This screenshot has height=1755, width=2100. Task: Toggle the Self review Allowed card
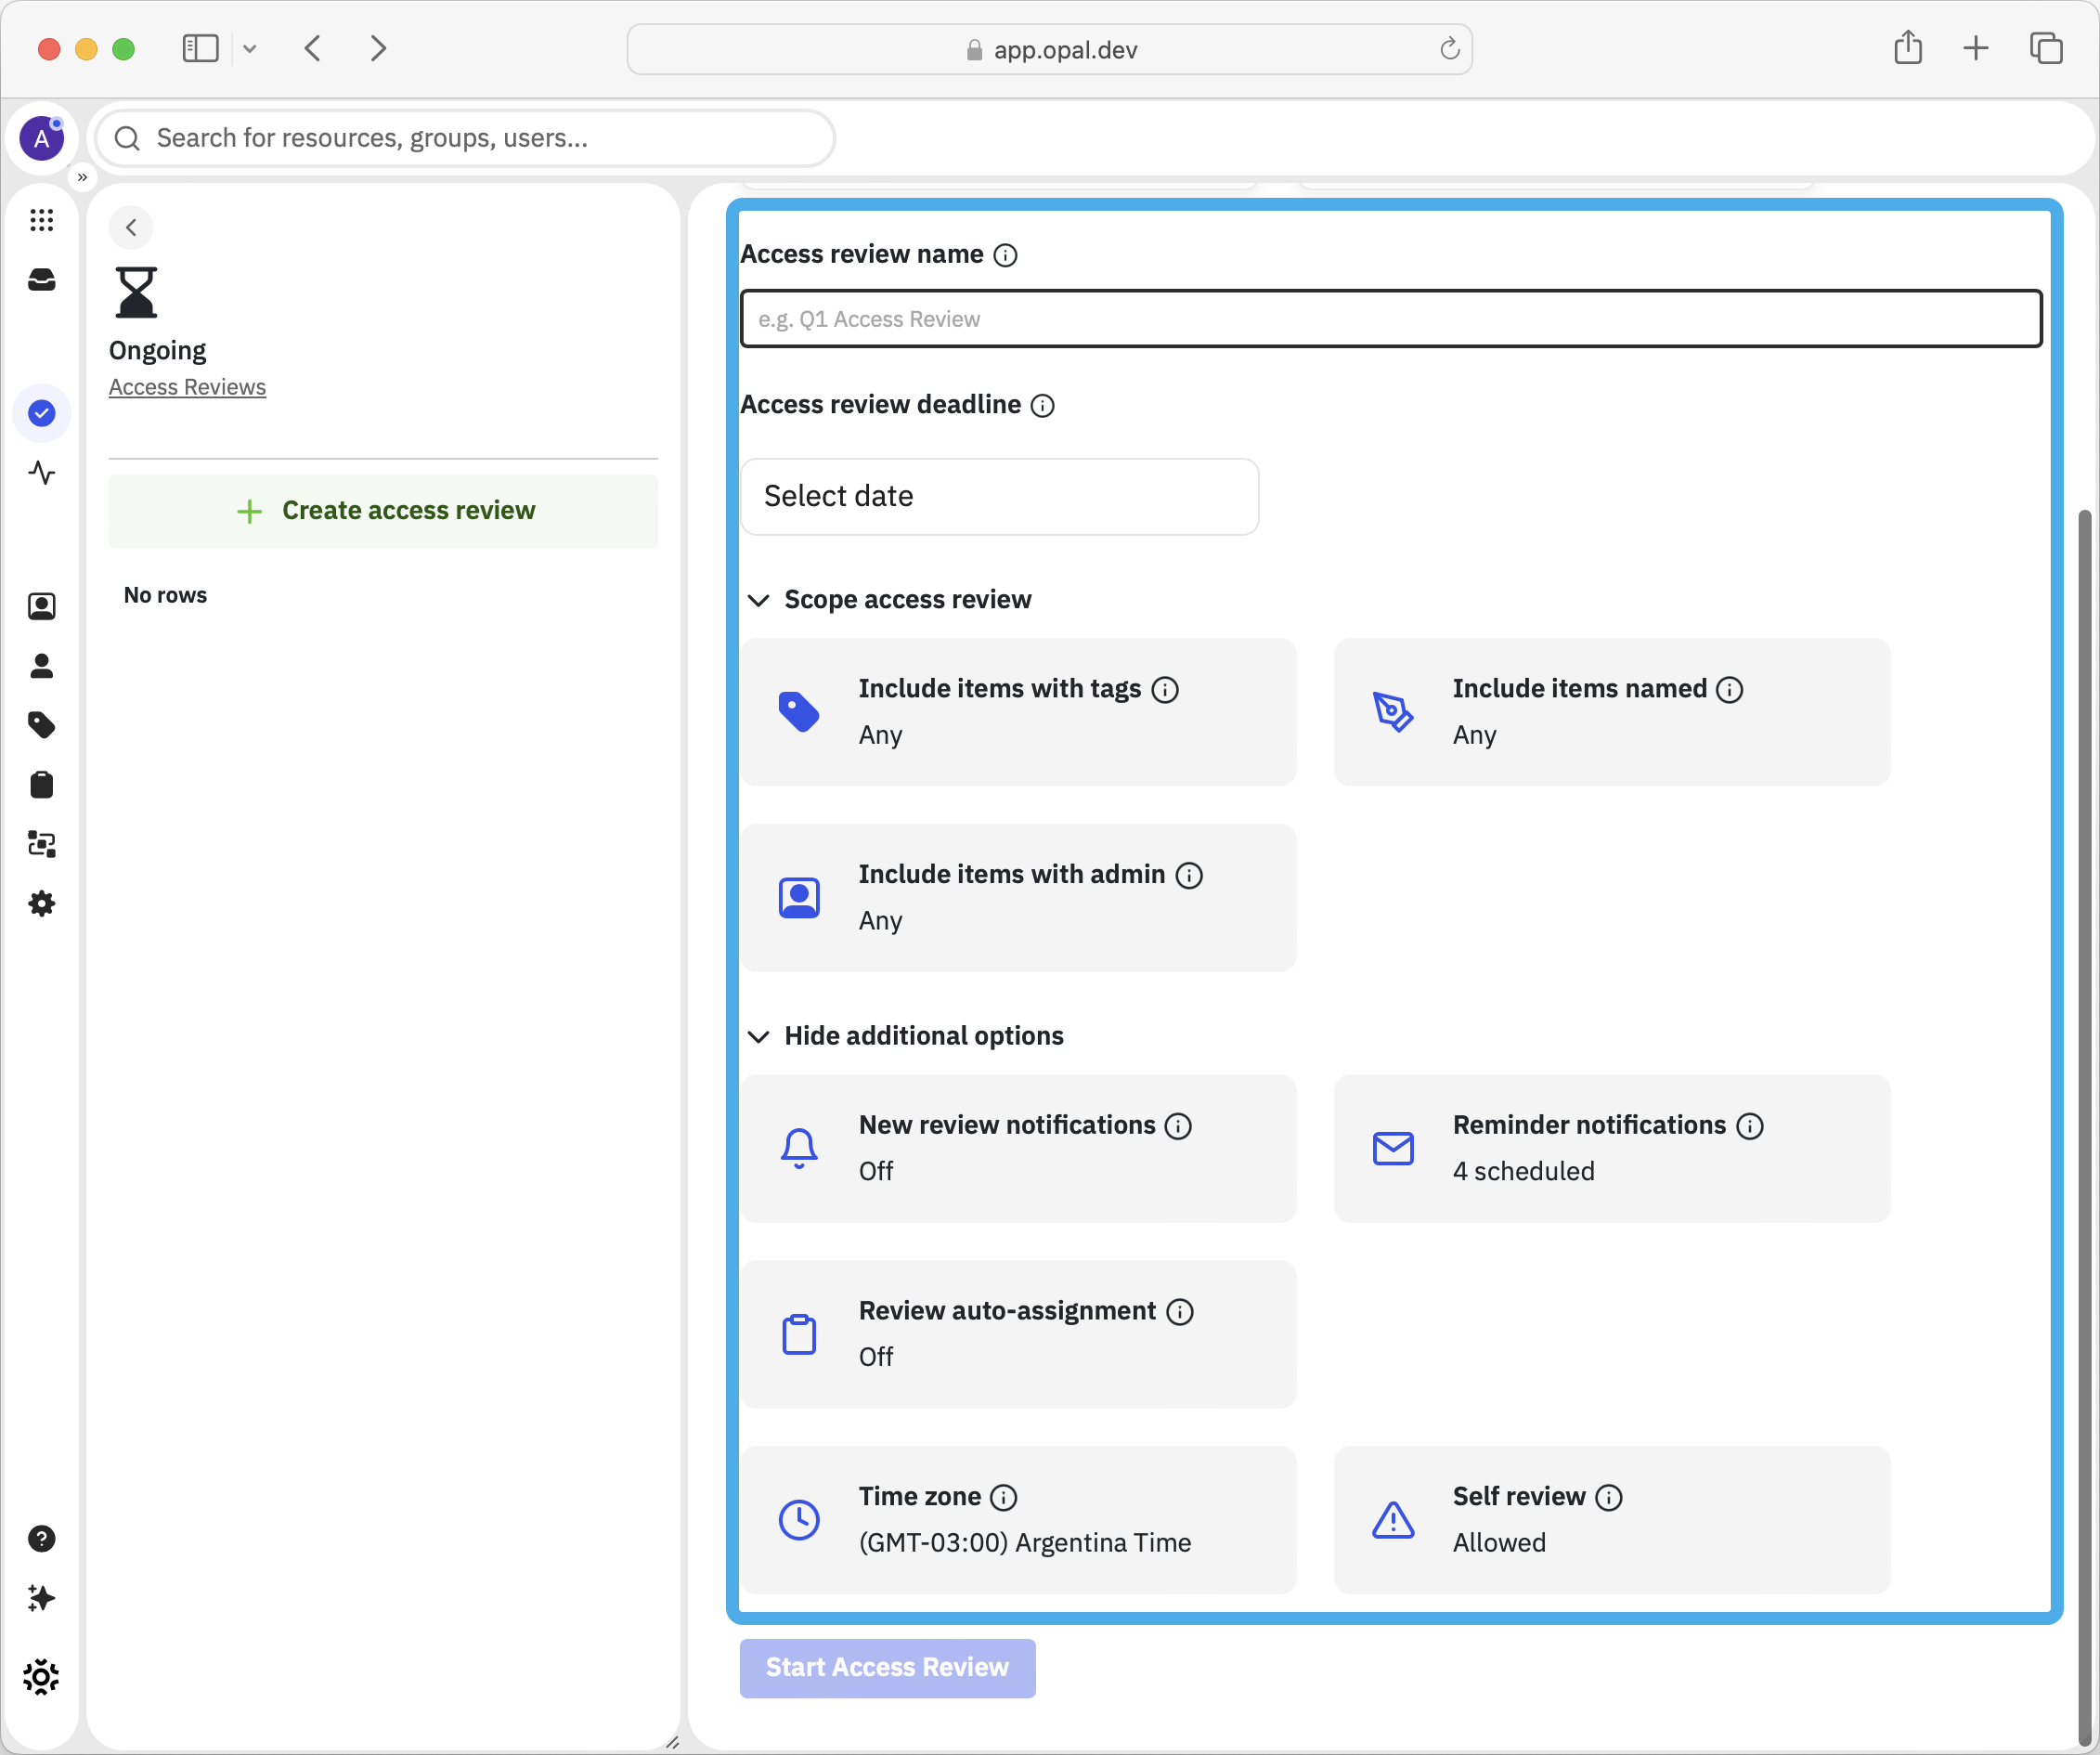(1612, 1519)
